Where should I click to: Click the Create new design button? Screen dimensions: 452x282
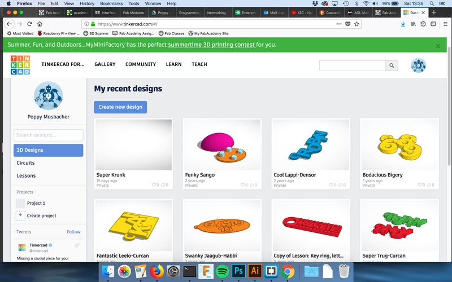[120, 107]
